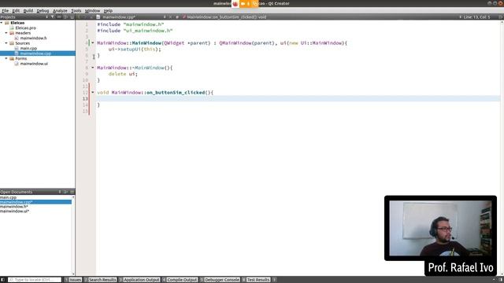Collapse the Eleicao project root
This screenshot has height=283, width=504.
click(2, 23)
